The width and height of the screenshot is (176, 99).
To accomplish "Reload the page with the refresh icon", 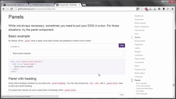I will [x=12, y=9].
